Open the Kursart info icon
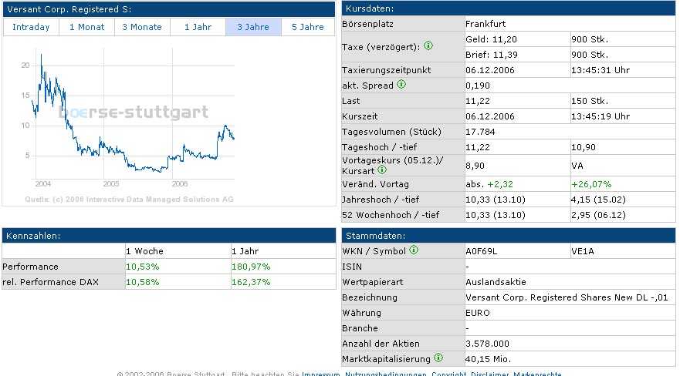Image resolution: width=680 pixels, height=376 pixels. click(382, 170)
